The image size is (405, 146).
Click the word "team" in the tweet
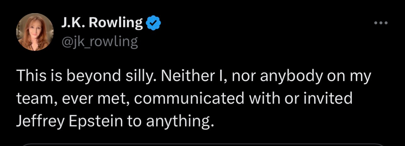coord(31,99)
